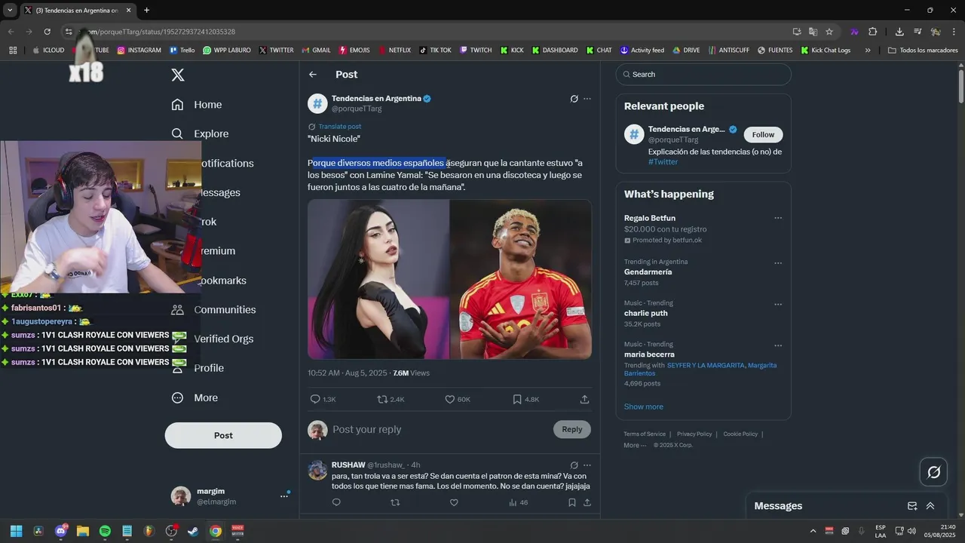Click the Reply button

(x=572, y=429)
